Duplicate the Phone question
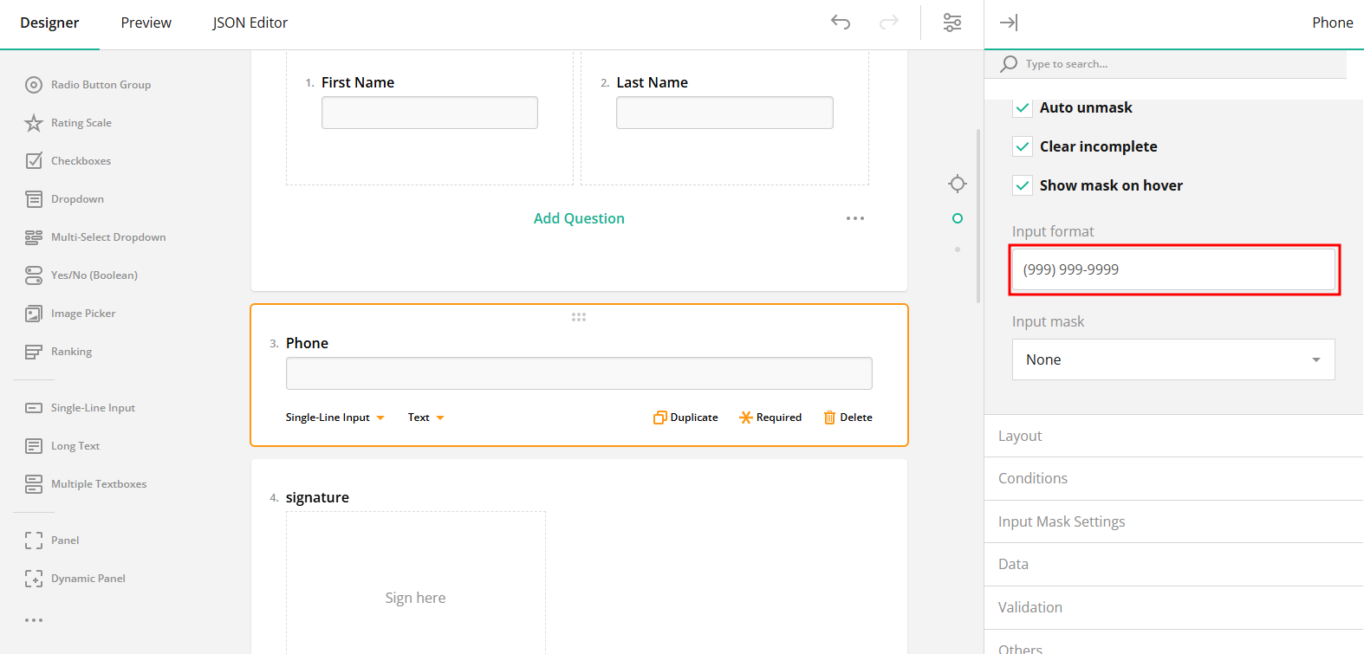This screenshot has width=1364, height=654. 685,418
